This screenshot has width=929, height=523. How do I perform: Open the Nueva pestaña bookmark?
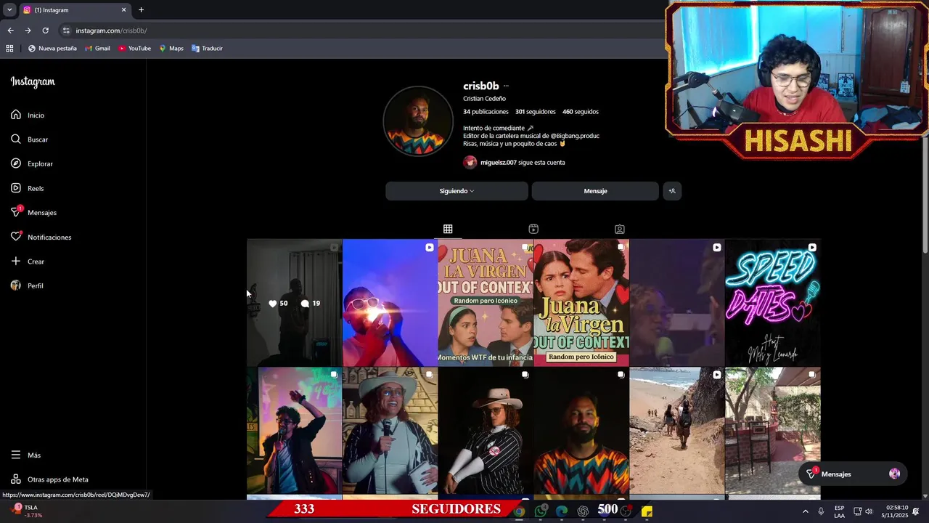pos(52,49)
